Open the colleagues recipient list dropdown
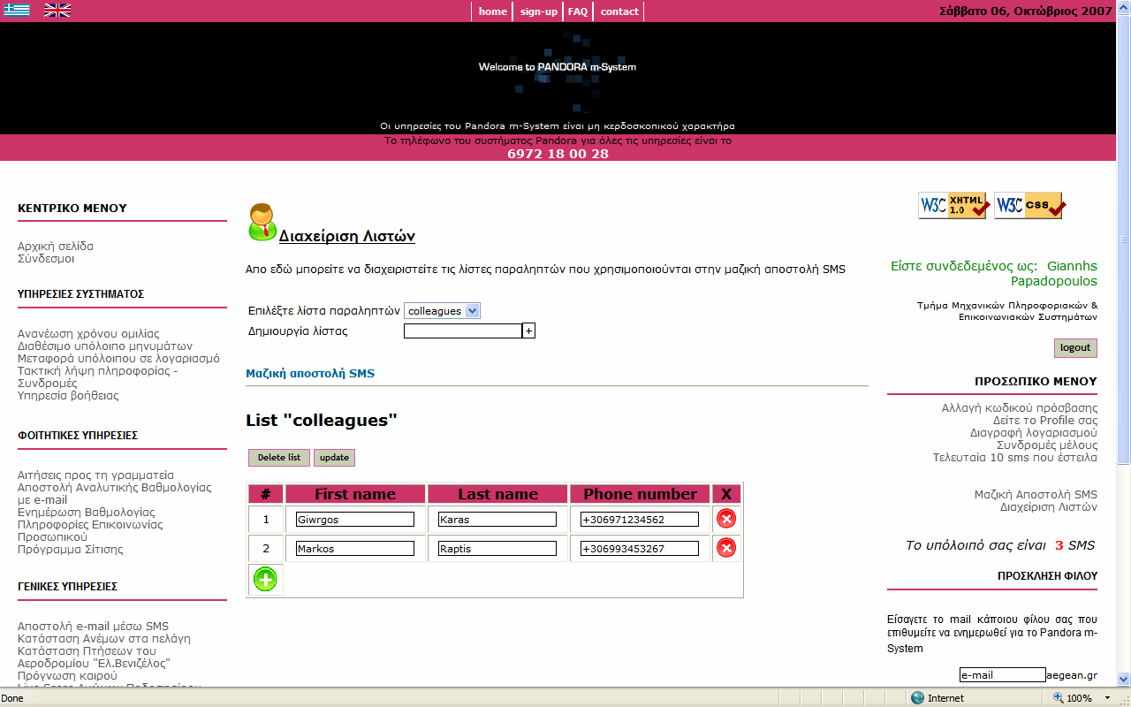Screen dimensions: 1131x707 pyautogui.click(x=442, y=311)
